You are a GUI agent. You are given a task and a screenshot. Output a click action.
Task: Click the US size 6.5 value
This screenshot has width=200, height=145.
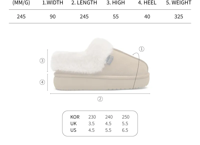(x=125, y=130)
